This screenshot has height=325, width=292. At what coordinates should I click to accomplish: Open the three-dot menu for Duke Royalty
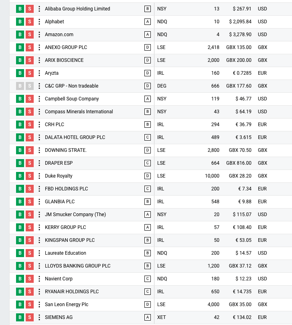[x=39, y=176]
